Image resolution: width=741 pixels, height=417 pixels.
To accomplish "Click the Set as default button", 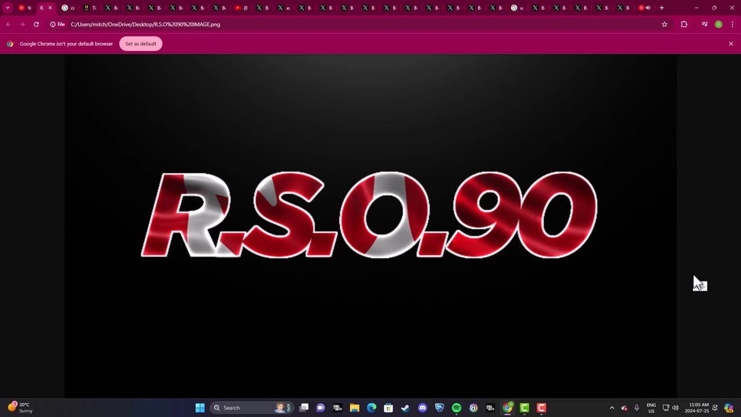I will point(141,43).
